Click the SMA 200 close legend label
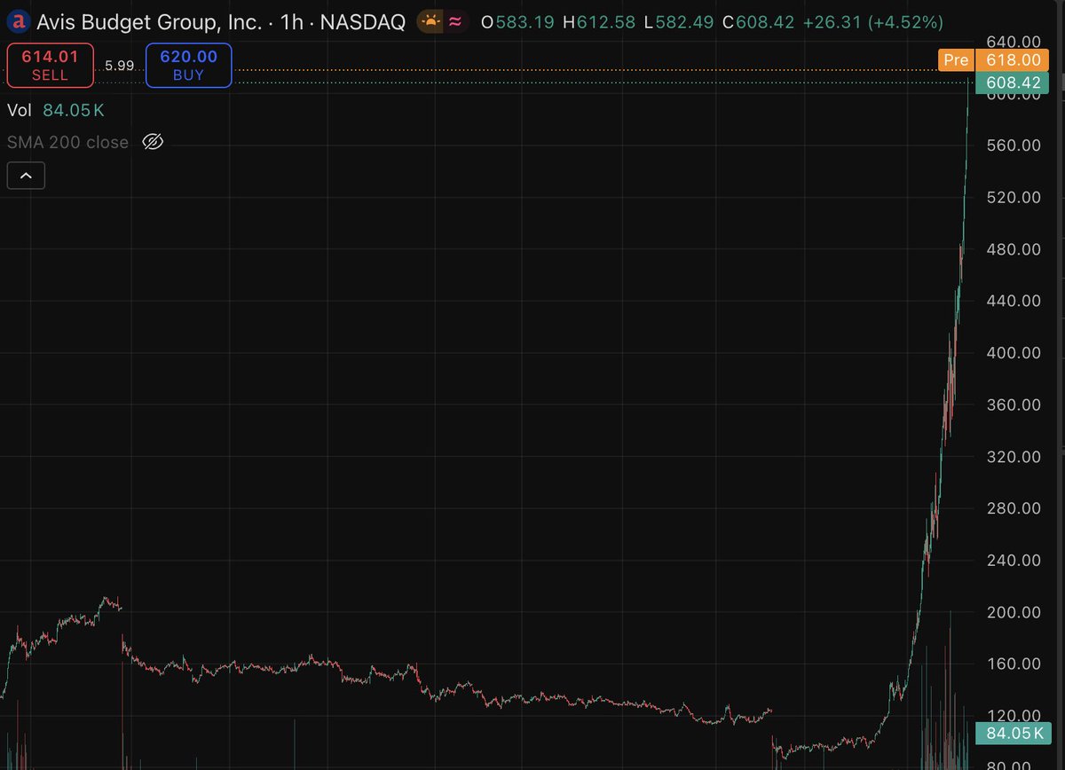 68,142
